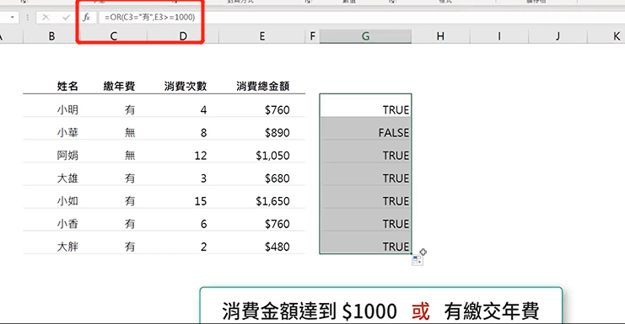The image size is (625, 324).
Task: Cancel formula entry with the X icon
Action: pyautogui.click(x=46, y=17)
